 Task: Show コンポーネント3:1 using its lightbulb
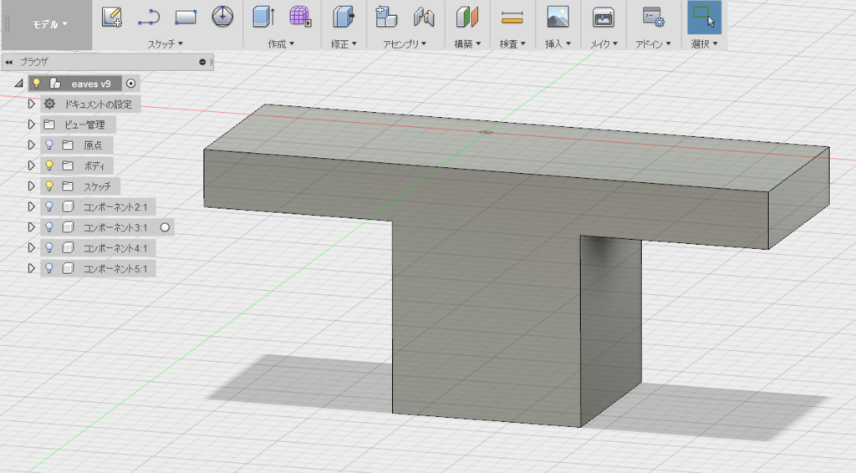tap(49, 227)
